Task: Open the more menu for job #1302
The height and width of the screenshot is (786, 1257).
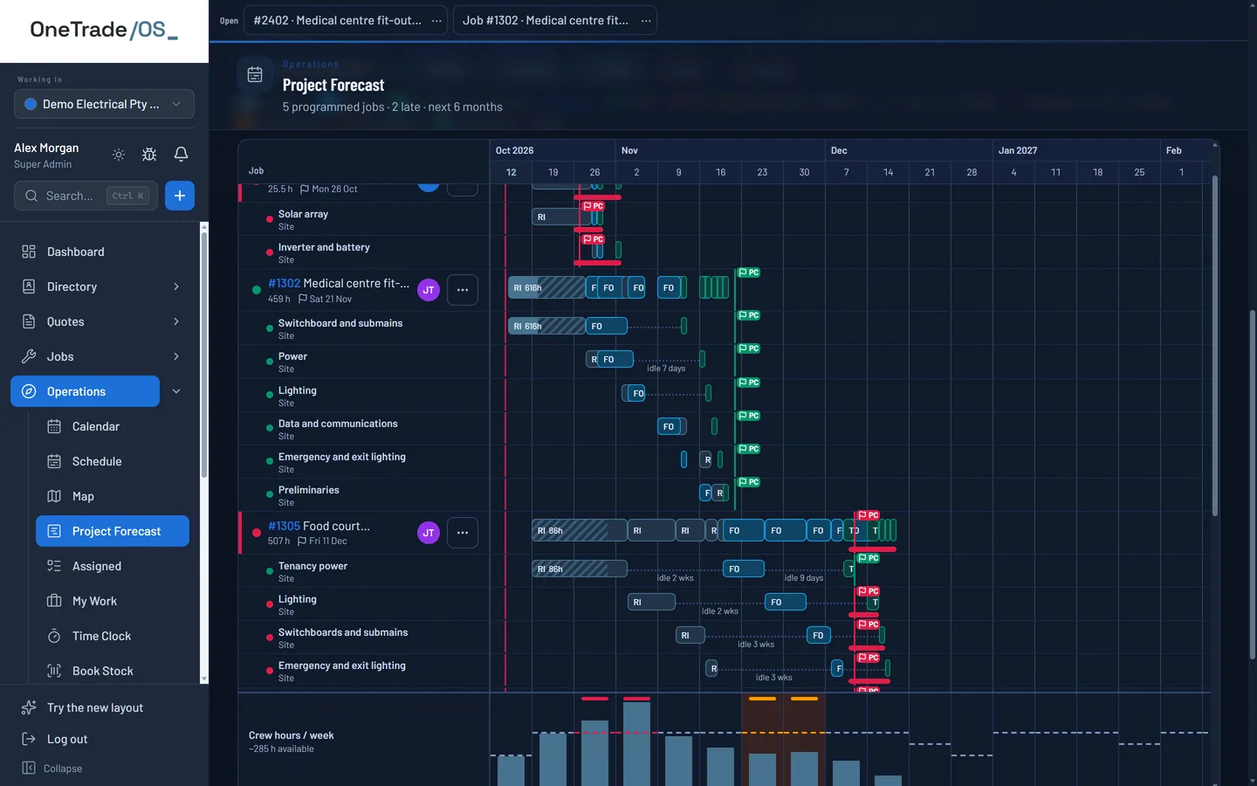Action: 463,290
